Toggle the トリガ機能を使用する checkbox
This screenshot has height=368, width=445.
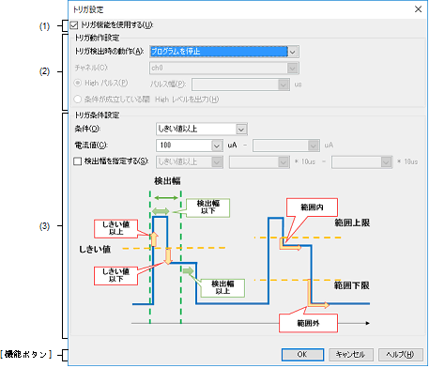[74, 25]
